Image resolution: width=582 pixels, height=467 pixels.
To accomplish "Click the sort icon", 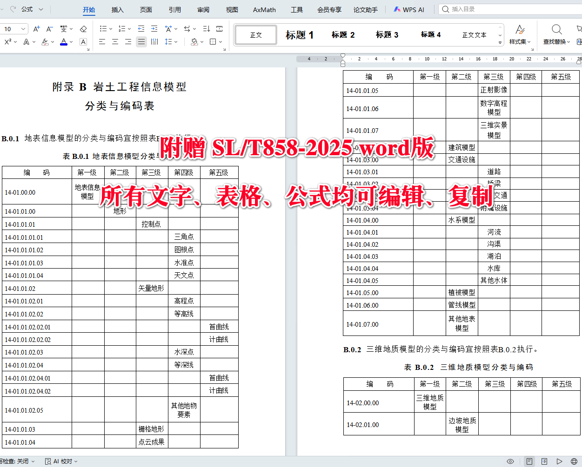I will click(207, 29).
